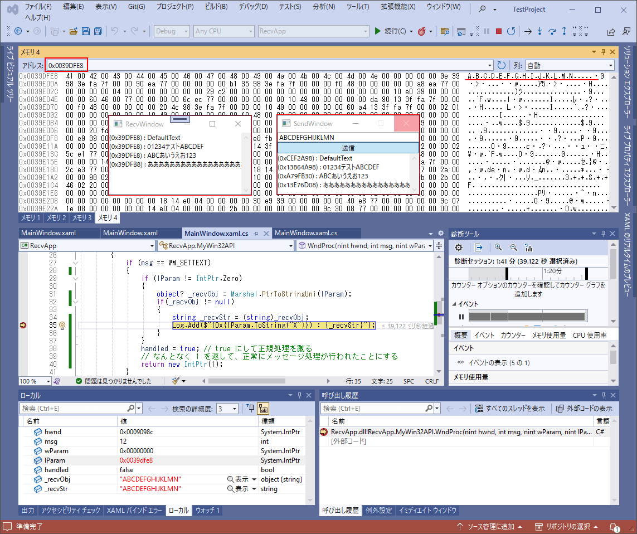Stop debugging with the red square icon
The width and height of the screenshot is (637, 534).
[499, 31]
